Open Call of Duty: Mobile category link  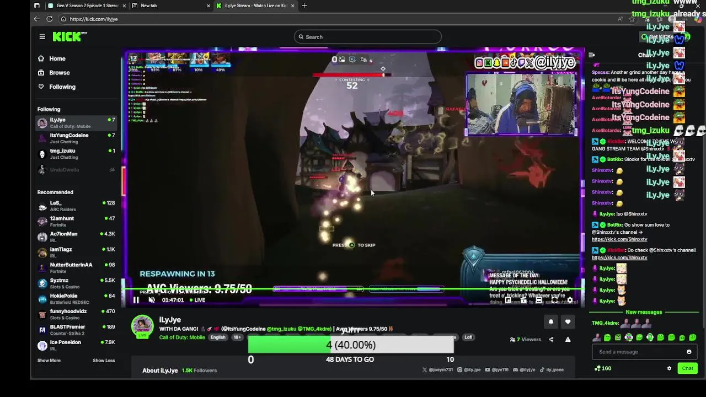coord(182,337)
